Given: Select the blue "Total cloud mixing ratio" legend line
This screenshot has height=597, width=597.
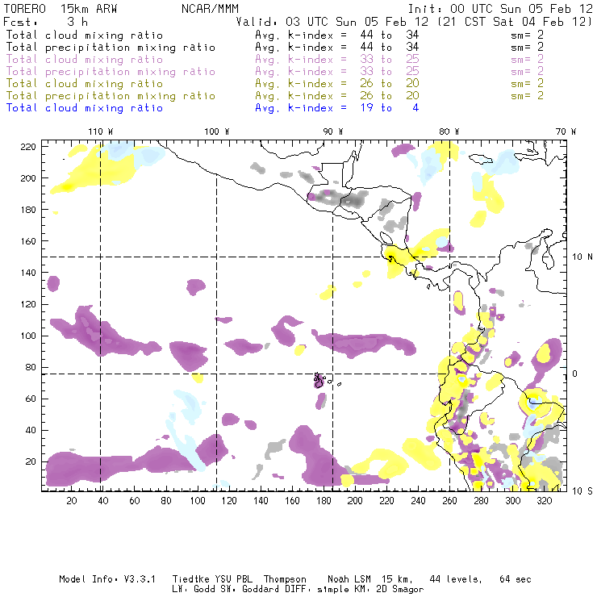Looking at the screenshot, I should [x=85, y=108].
